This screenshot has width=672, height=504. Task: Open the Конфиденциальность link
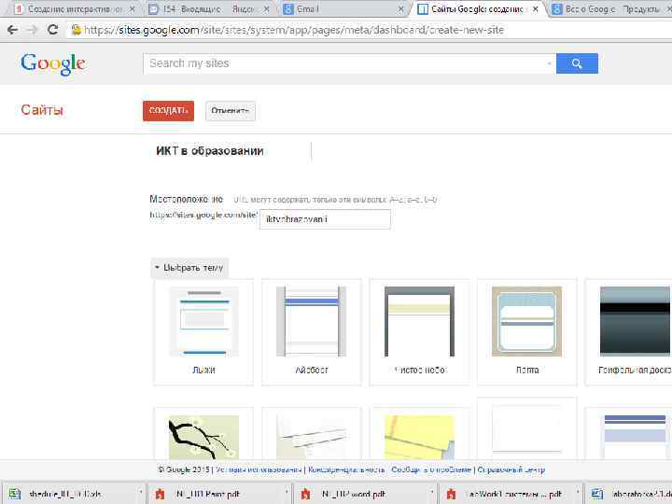click(346, 469)
